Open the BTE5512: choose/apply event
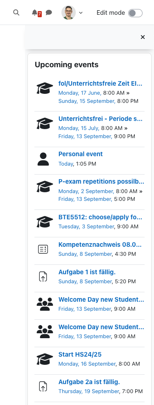The height and width of the screenshot is (405, 154). (x=100, y=217)
